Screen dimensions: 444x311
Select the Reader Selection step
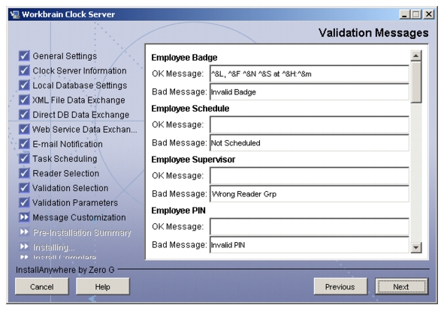tap(65, 173)
